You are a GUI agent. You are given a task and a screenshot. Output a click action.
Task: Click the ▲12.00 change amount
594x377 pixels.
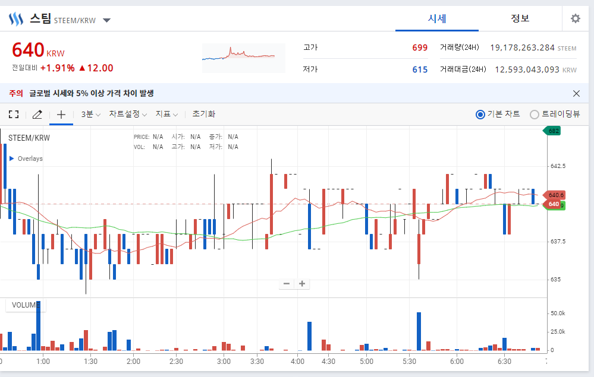(x=96, y=68)
